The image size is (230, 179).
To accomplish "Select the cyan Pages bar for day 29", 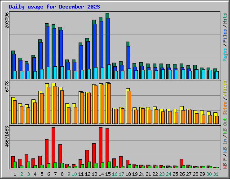I will click(203, 74).
